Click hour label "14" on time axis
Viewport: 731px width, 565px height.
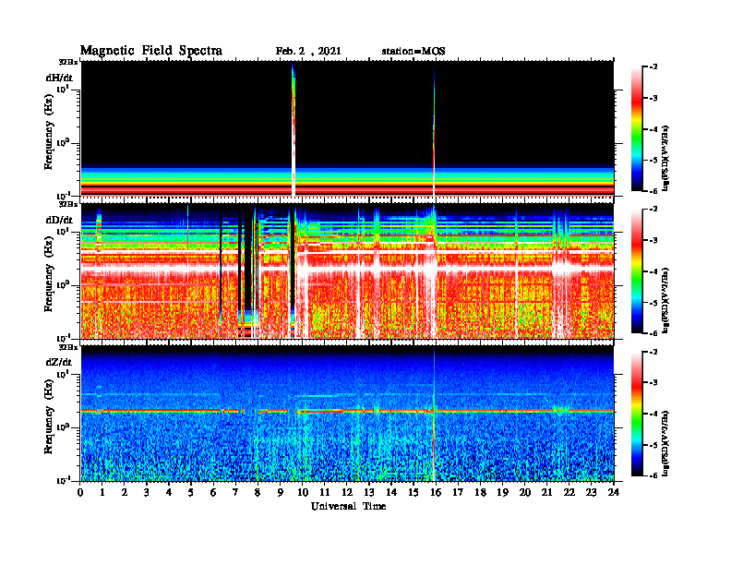click(391, 492)
